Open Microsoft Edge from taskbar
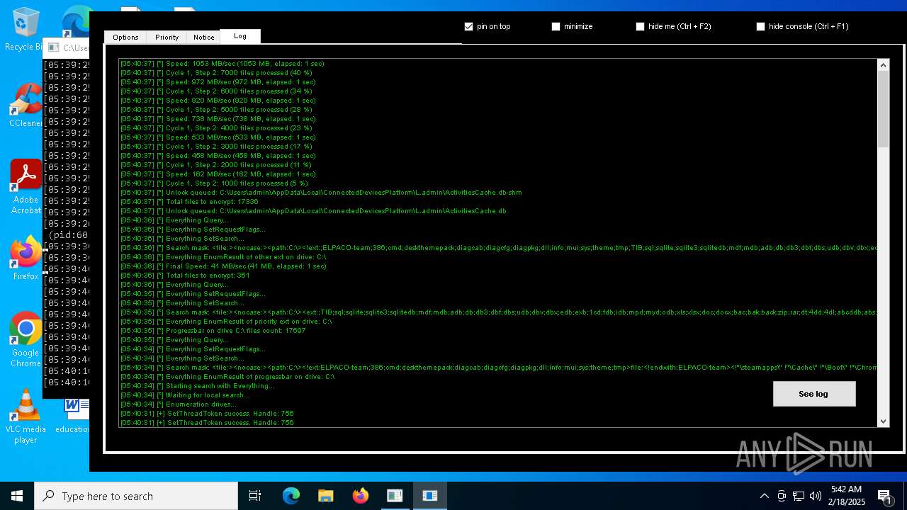907x510 pixels. [291, 496]
